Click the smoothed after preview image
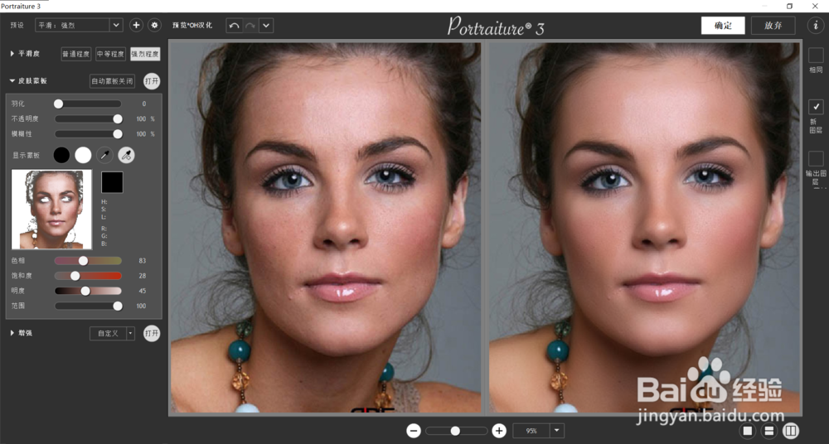 click(644, 228)
